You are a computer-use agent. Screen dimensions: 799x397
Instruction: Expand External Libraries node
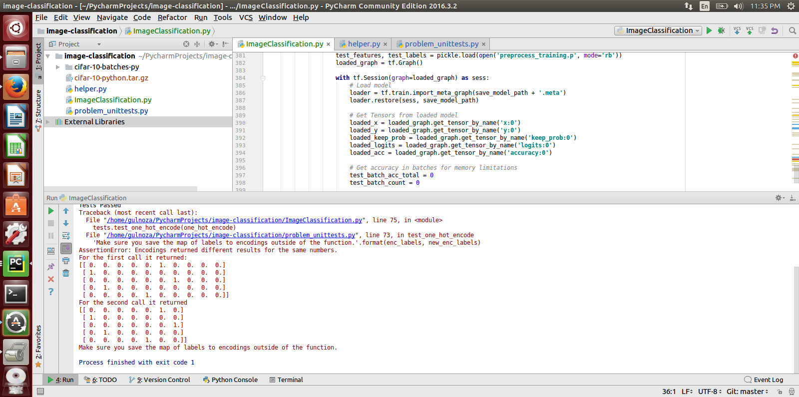(48, 122)
